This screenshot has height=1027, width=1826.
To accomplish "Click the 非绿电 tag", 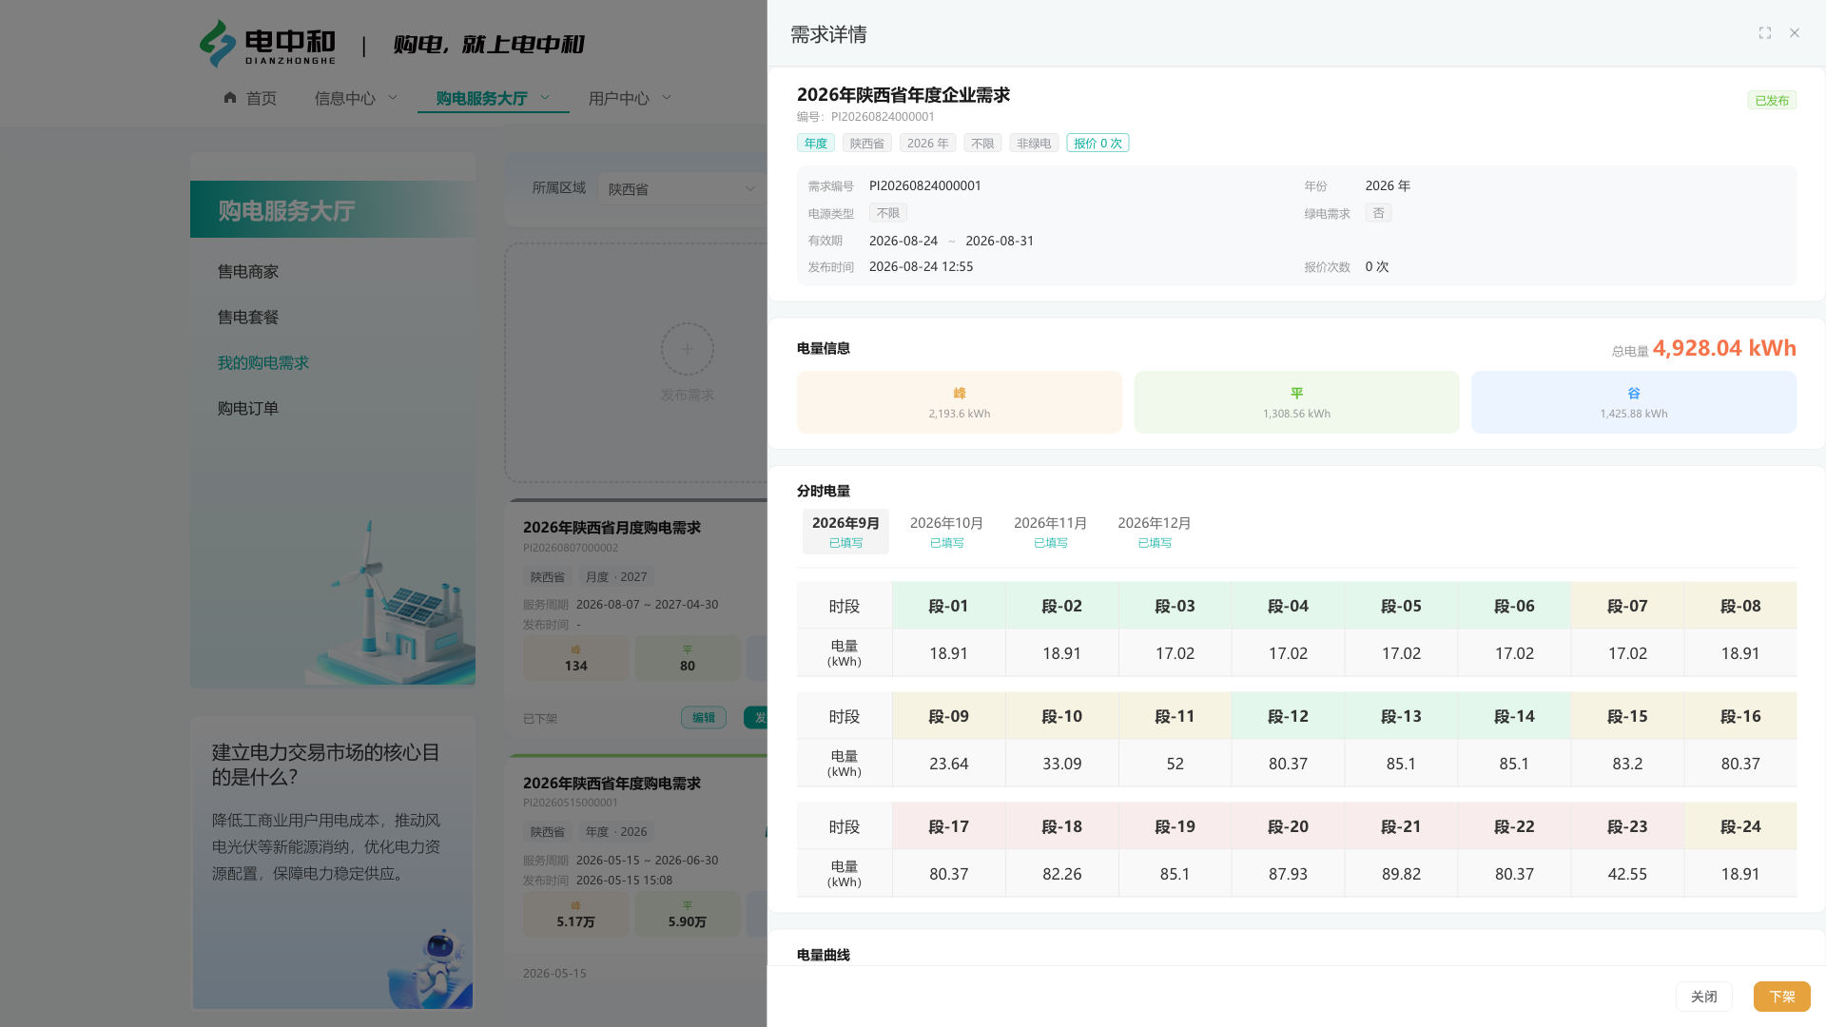I will coord(1034,144).
